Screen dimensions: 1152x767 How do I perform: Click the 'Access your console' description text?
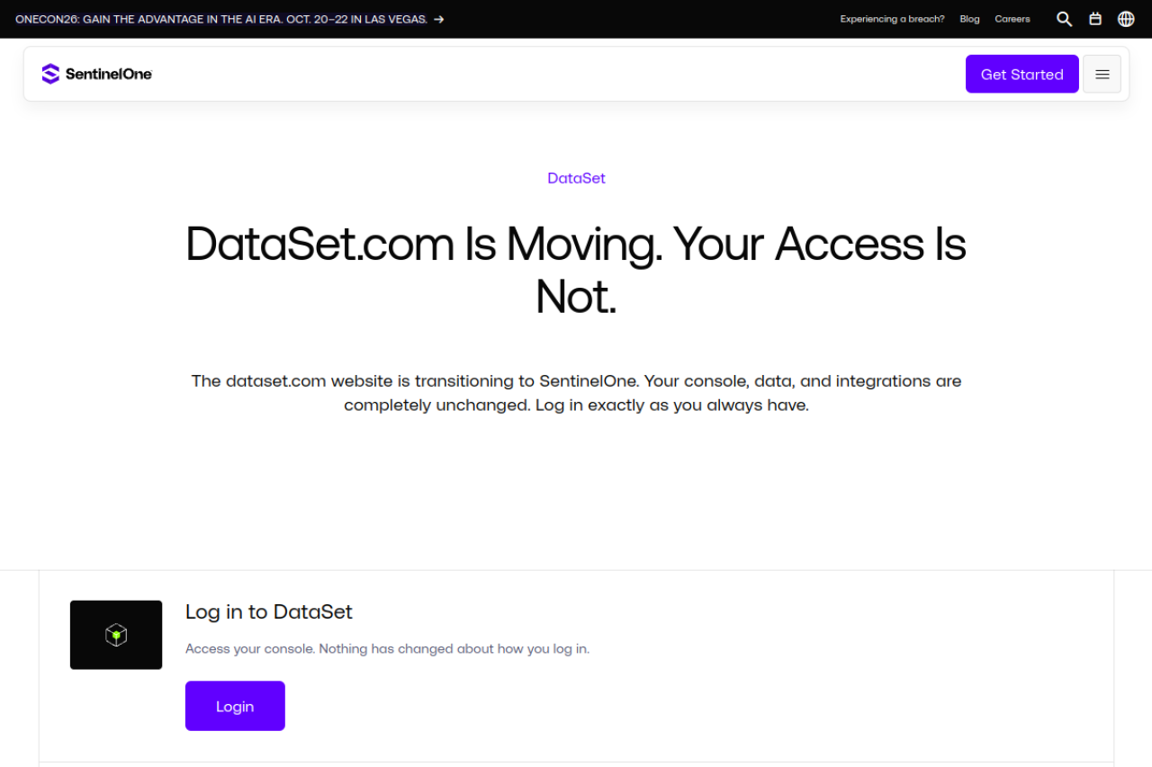387,648
